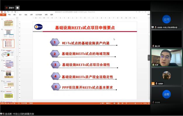This screenshot has height=116, width=183.
Task: Open the orange File tab
Action: 3,15
